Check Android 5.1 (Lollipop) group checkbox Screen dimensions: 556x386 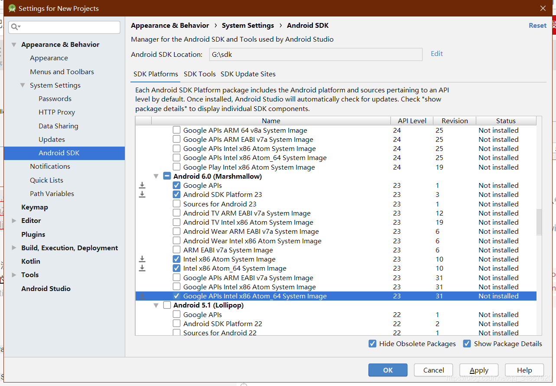point(167,305)
